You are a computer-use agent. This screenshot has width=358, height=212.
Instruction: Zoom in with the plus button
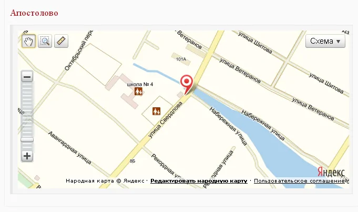(27, 156)
